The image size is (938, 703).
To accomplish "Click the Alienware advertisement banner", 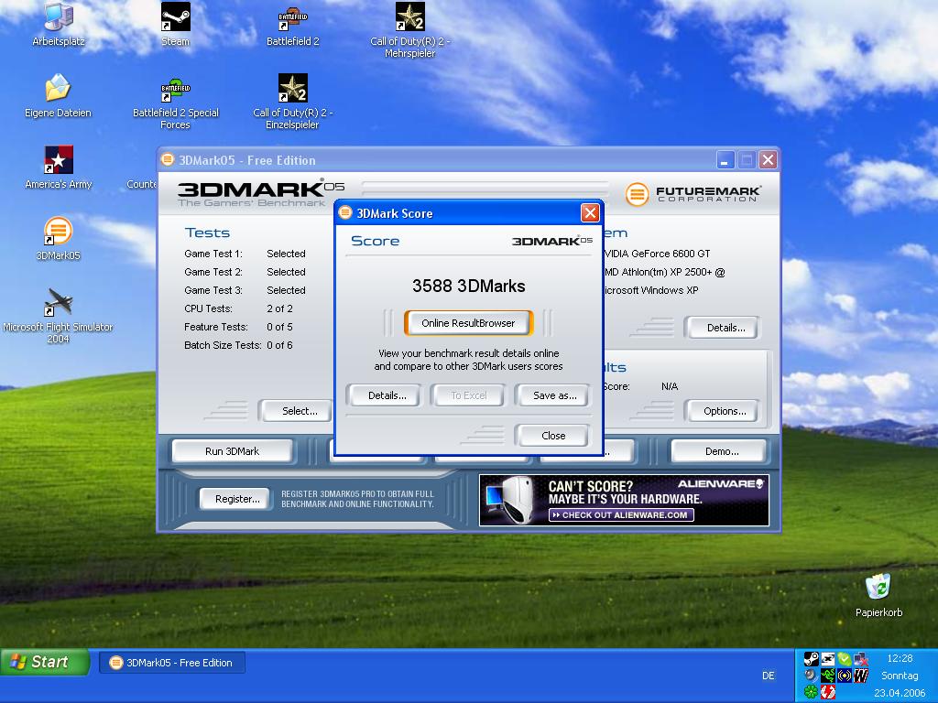I will click(x=624, y=500).
